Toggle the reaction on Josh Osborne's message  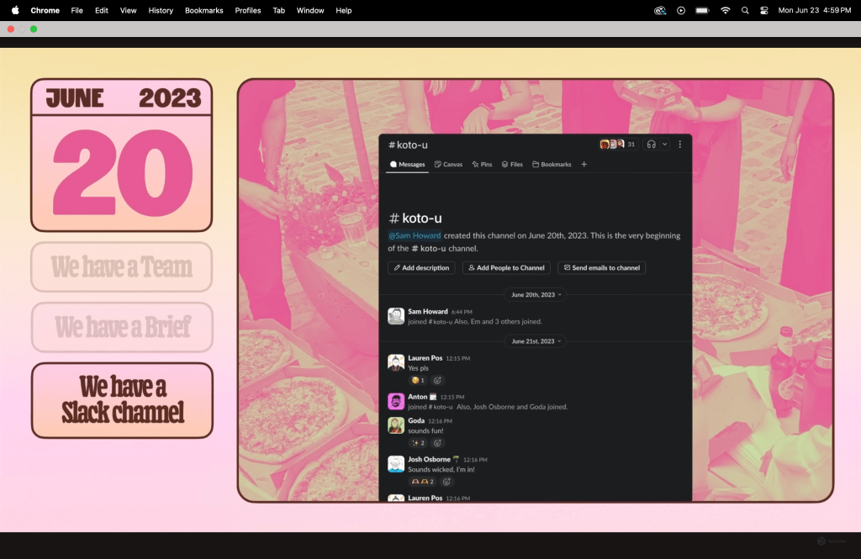point(422,482)
